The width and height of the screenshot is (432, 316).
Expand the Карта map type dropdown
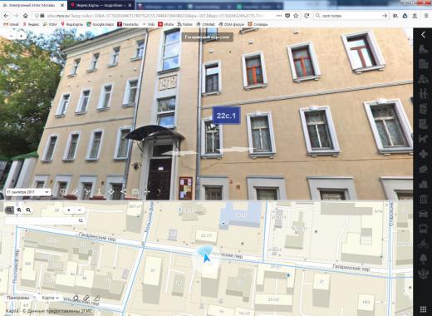pos(50,298)
